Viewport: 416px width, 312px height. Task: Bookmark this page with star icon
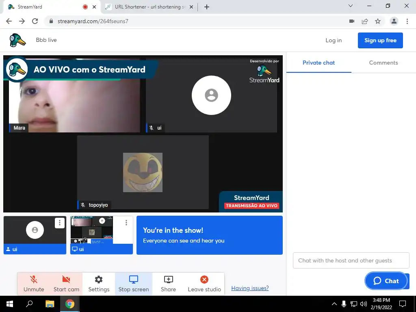tap(378, 21)
